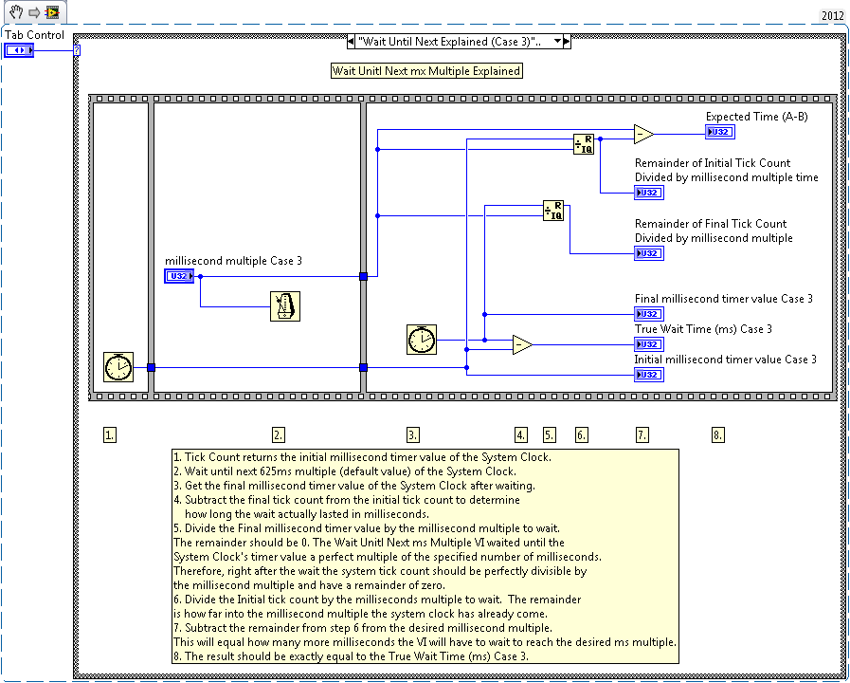Open the case selector dropdown list

pyautogui.click(x=557, y=42)
